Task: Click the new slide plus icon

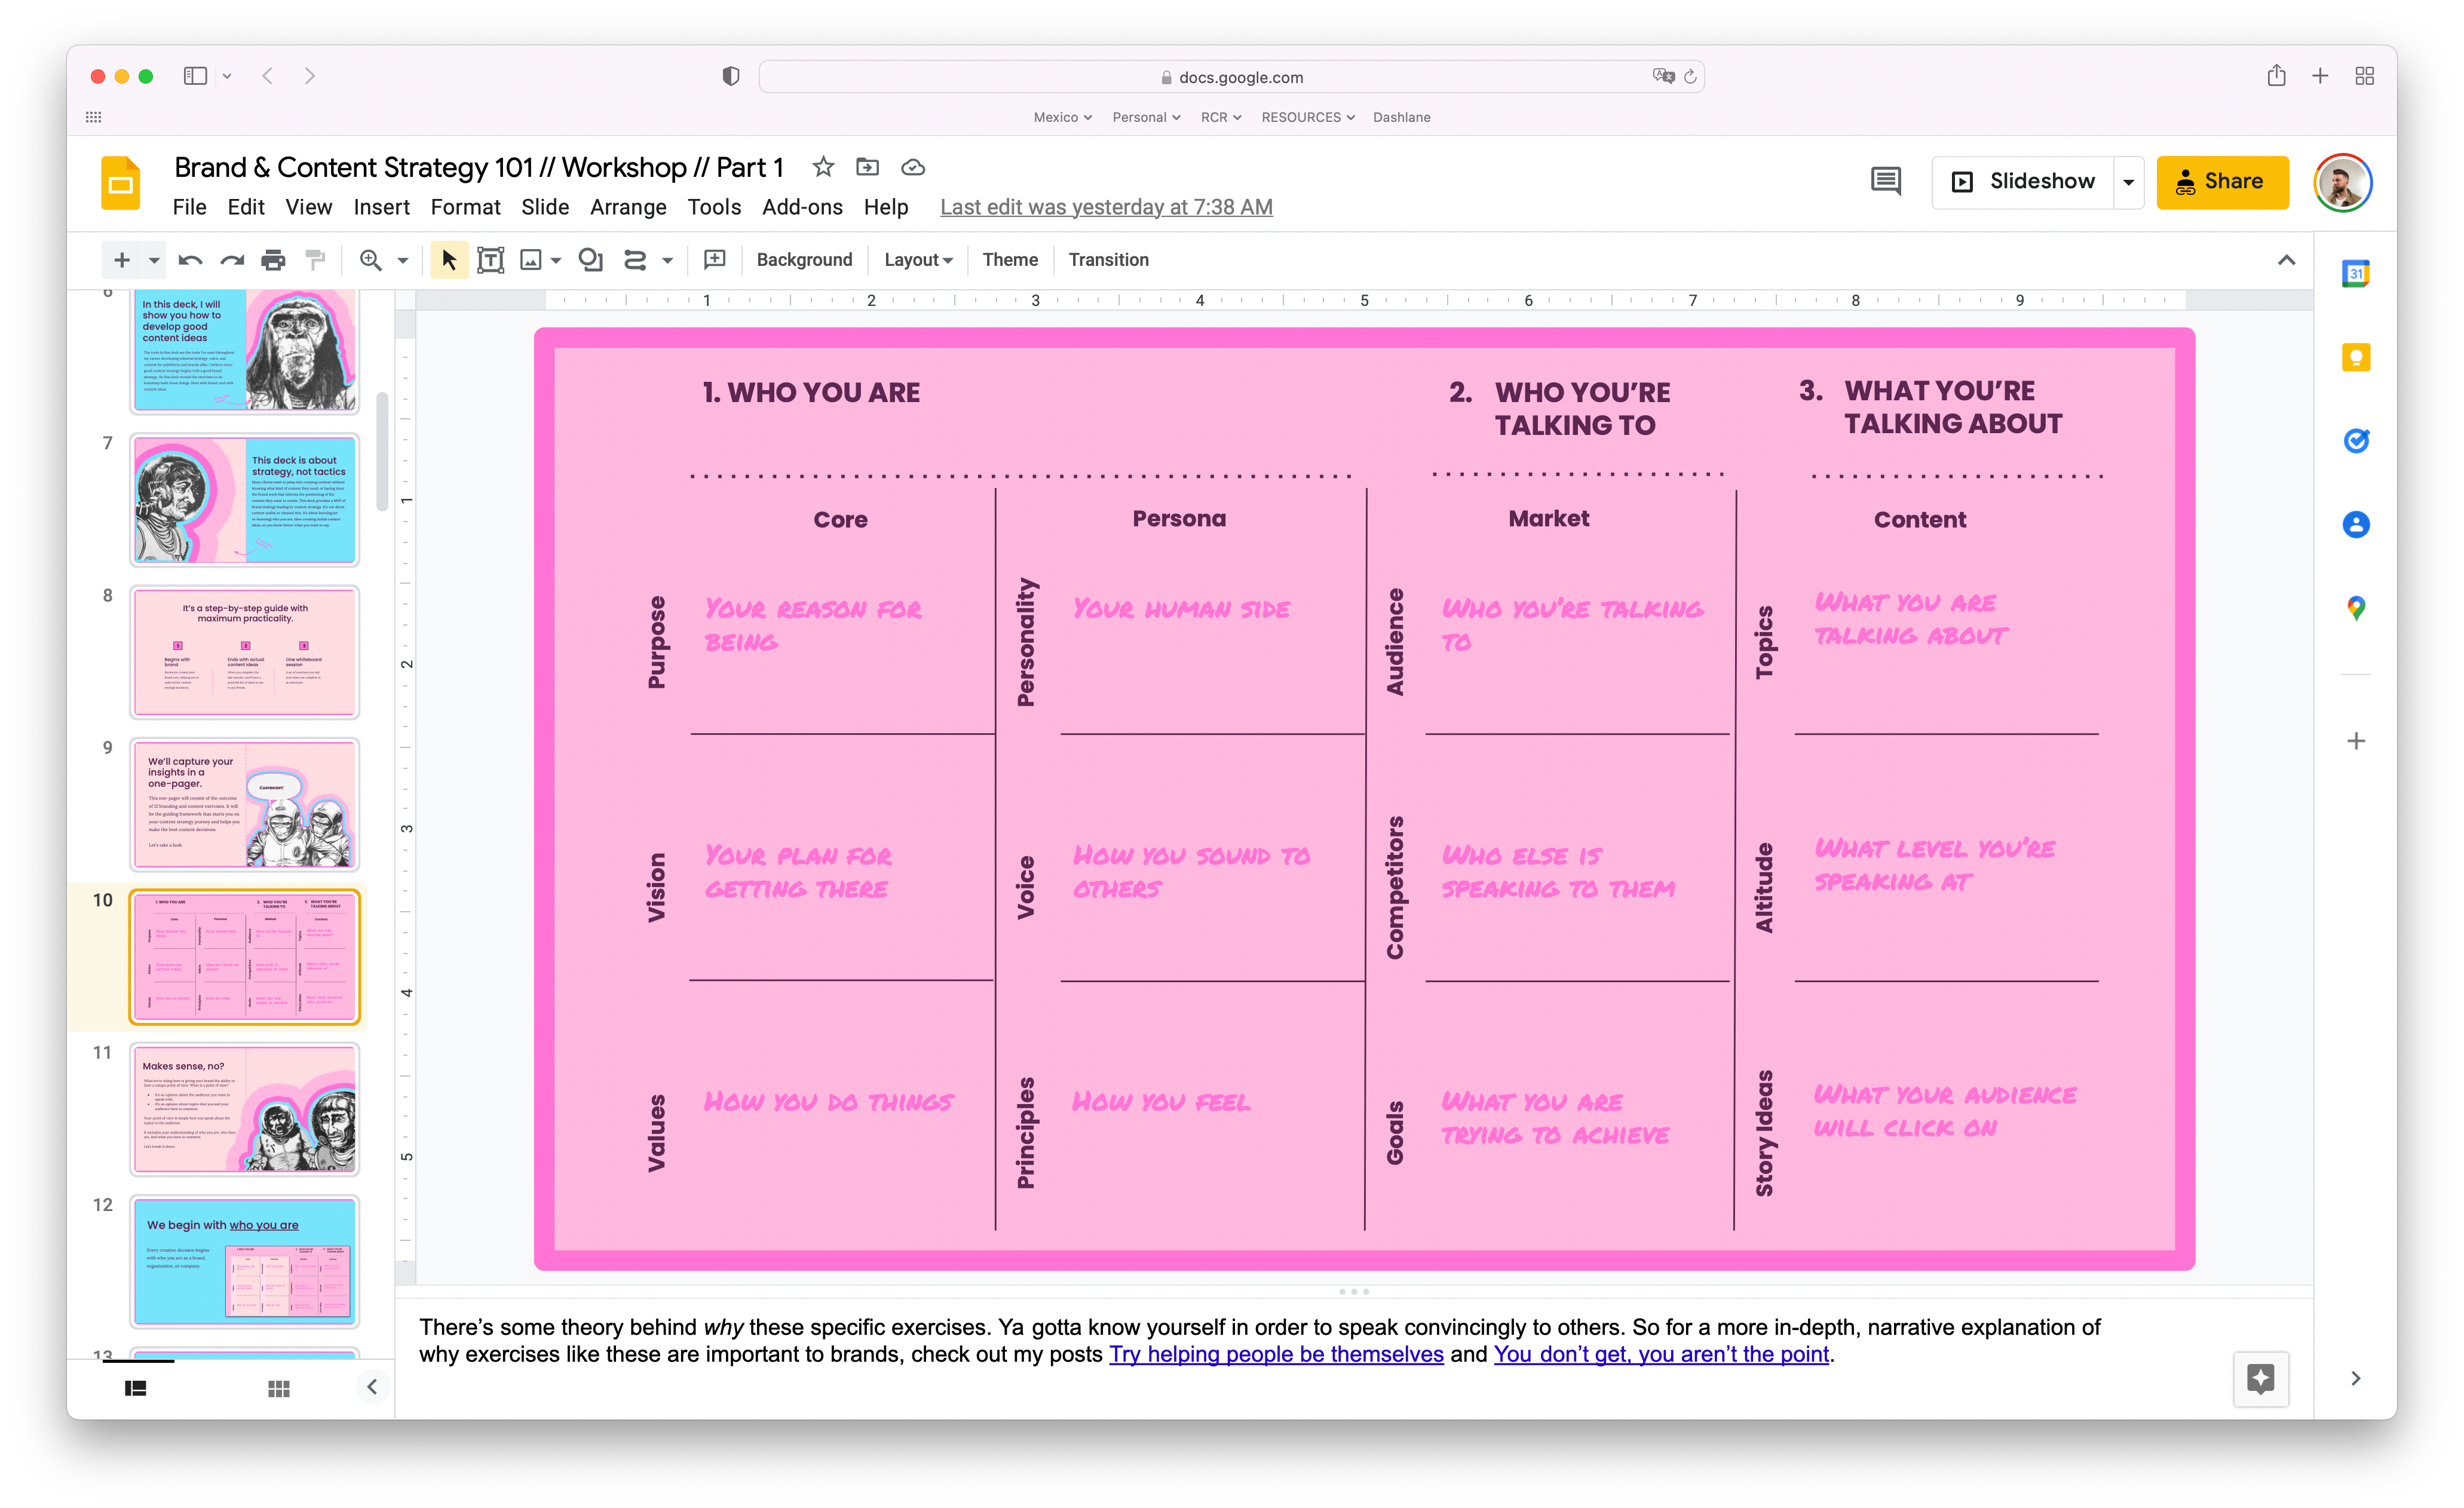Action: pyautogui.click(x=122, y=260)
